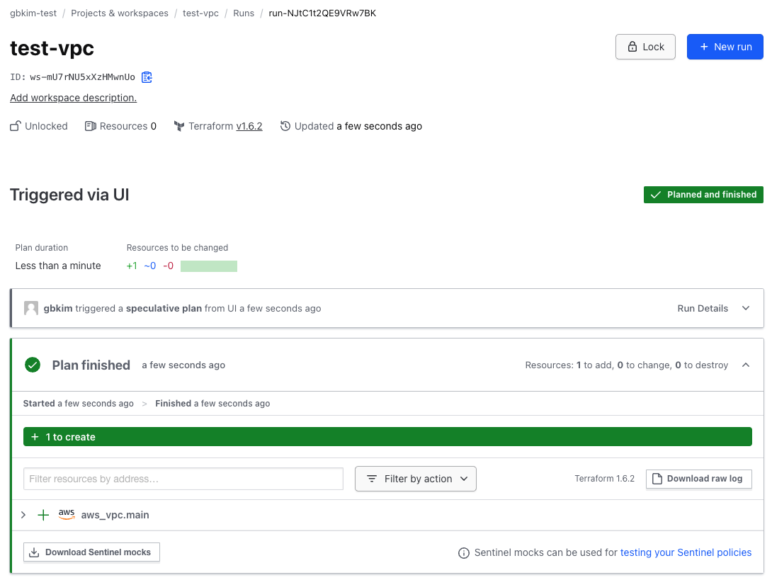Screen dimensions: 772x580
Task: Expand the aws_vpc.main resource row
Action: pyautogui.click(x=23, y=515)
